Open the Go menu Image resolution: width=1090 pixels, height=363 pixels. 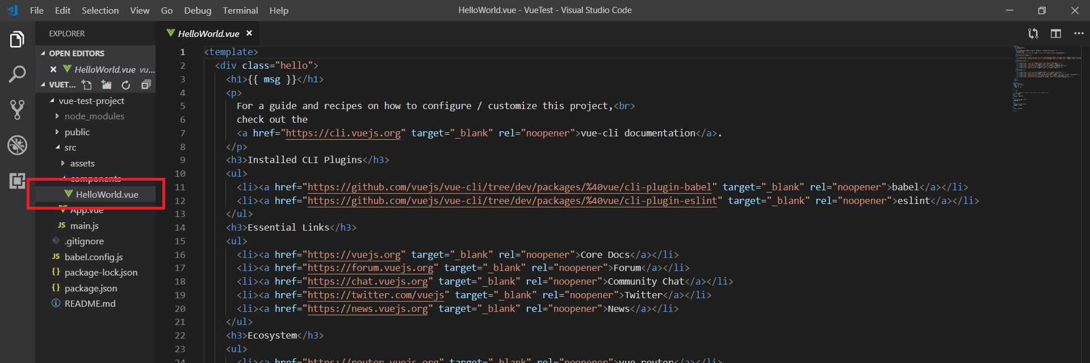(x=167, y=10)
